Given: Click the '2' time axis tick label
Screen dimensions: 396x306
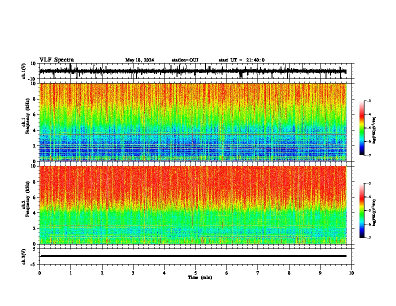Looking at the screenshot, I should click(x=102, y=273).
